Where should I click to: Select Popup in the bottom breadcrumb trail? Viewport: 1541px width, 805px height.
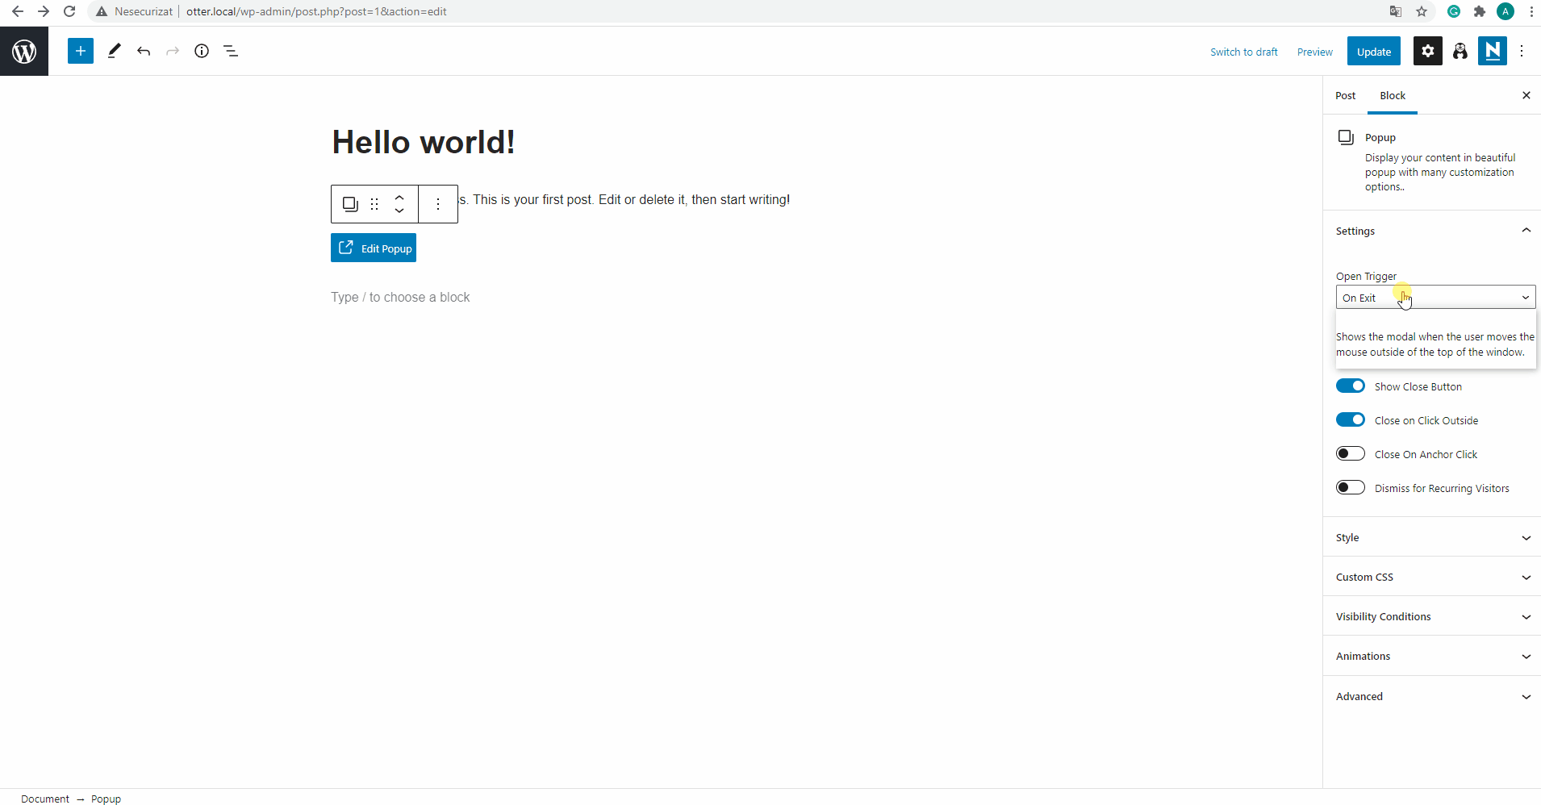105,799
